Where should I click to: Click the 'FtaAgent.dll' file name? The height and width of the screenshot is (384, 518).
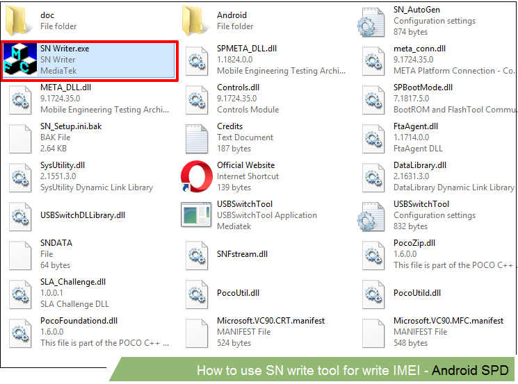coord(416,126)
